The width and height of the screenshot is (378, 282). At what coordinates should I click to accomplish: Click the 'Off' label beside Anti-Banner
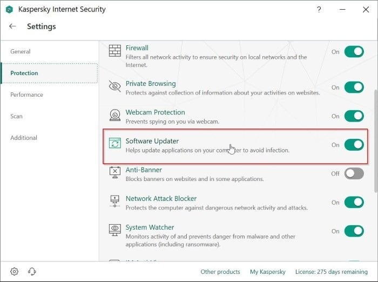click(335, 174)
